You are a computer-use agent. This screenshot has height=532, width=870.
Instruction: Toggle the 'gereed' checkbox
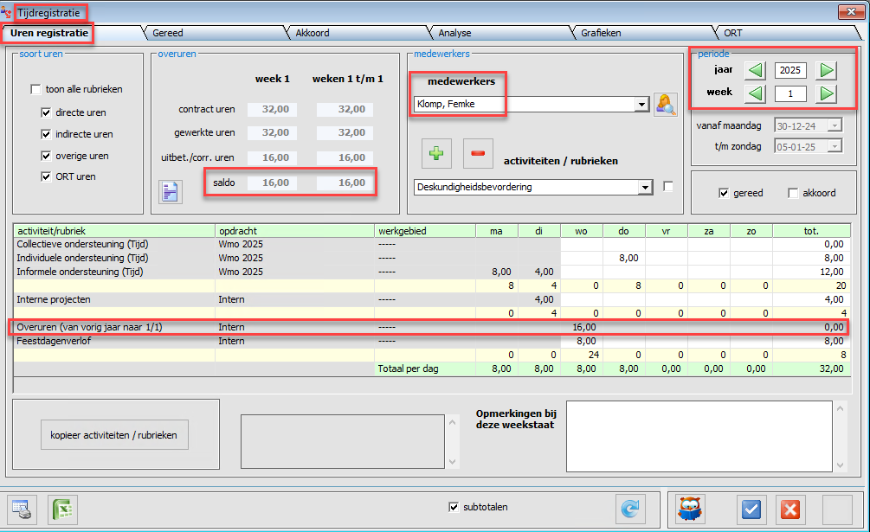(724, 193)
